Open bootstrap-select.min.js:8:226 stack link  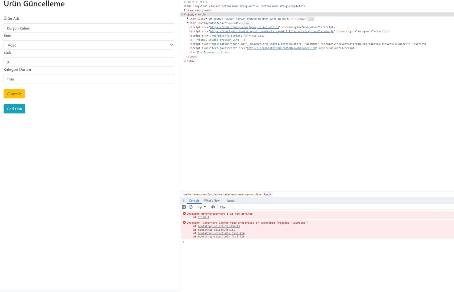pyautogui.click(x=221, y=237)
